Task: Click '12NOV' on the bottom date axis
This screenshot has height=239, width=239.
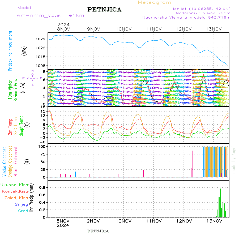Action: click(184, 221)
